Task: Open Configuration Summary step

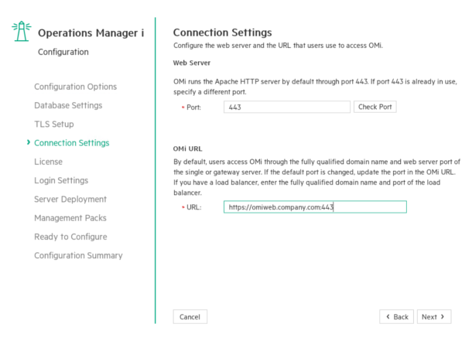Action: (78, 255)
